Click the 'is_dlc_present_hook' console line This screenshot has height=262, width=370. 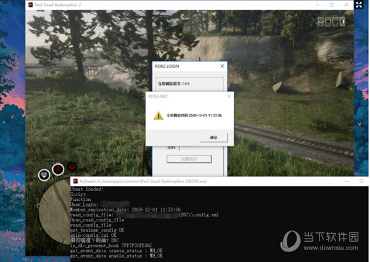pos(111,245)
